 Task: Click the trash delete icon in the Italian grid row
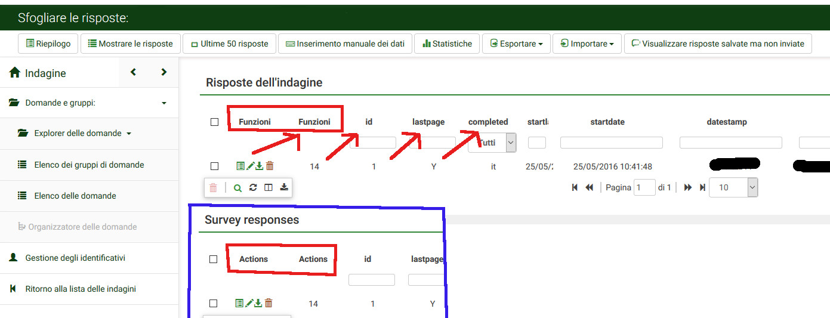tap(270, 166)
